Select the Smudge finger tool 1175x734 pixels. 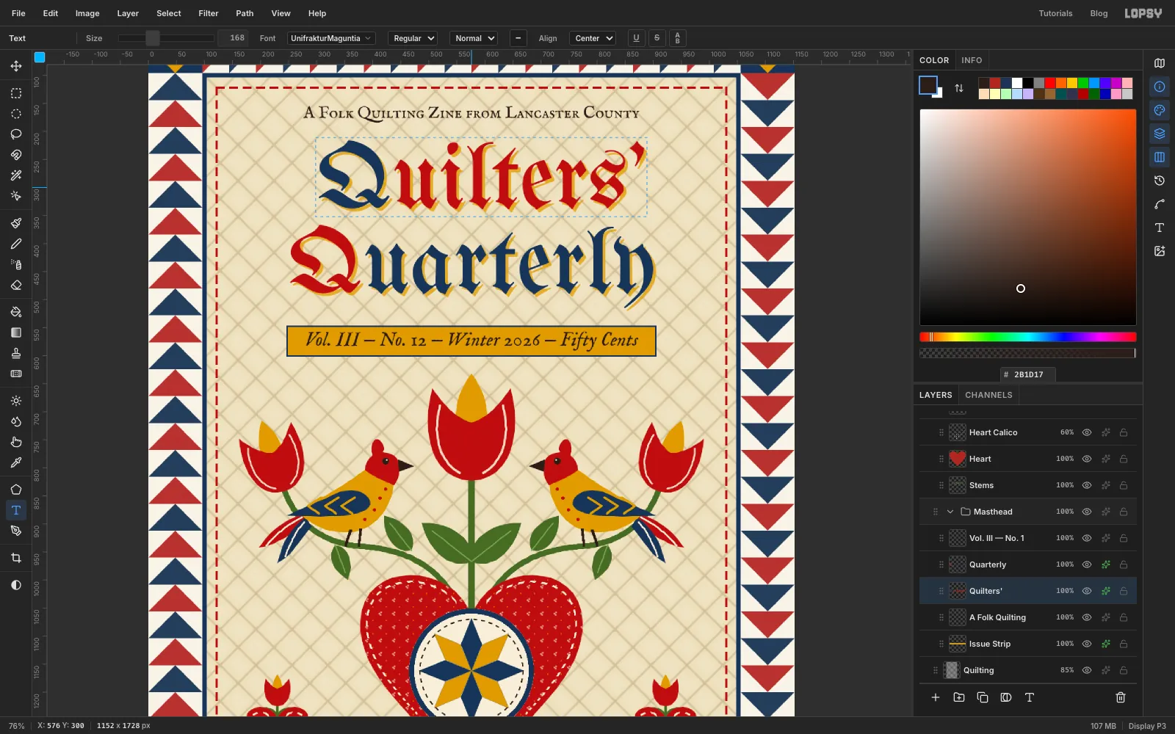point(16,442)
